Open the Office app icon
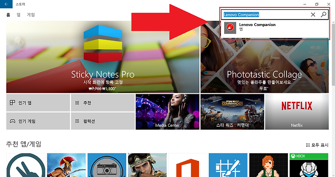The width and height of the screenshot is (335, 177). coord(188,165)
